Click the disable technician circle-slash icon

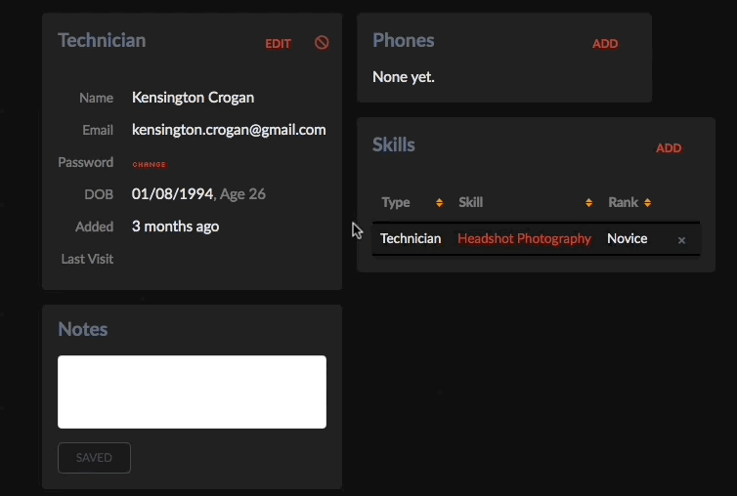(x=322, y=43)
